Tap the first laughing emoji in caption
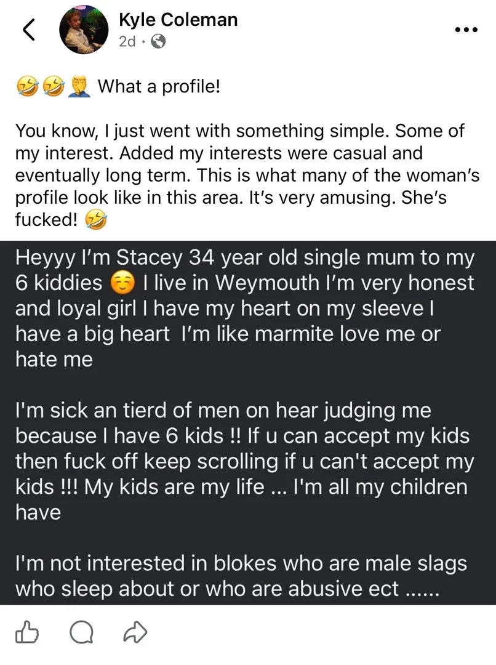This screenshot has width=496, height=665. coord(28,87)
